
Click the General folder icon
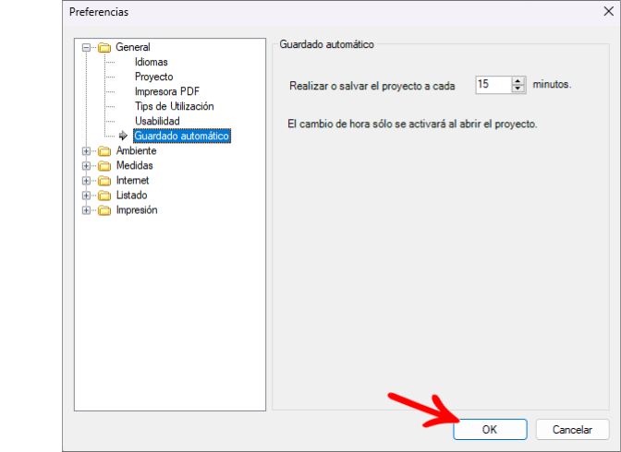coord(104,47)
